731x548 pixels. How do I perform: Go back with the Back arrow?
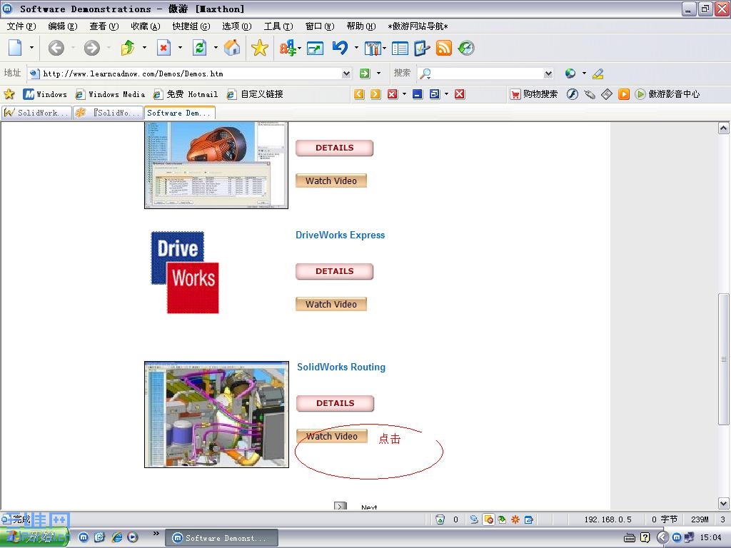click(56, 48)
